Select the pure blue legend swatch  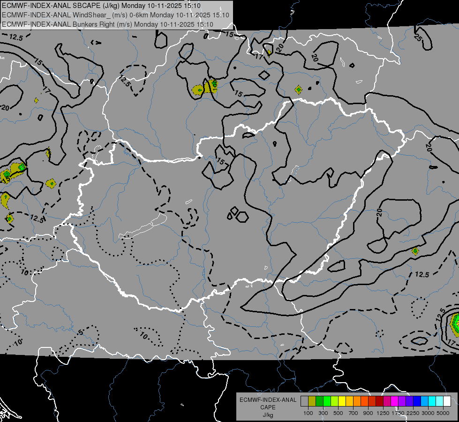417,401
